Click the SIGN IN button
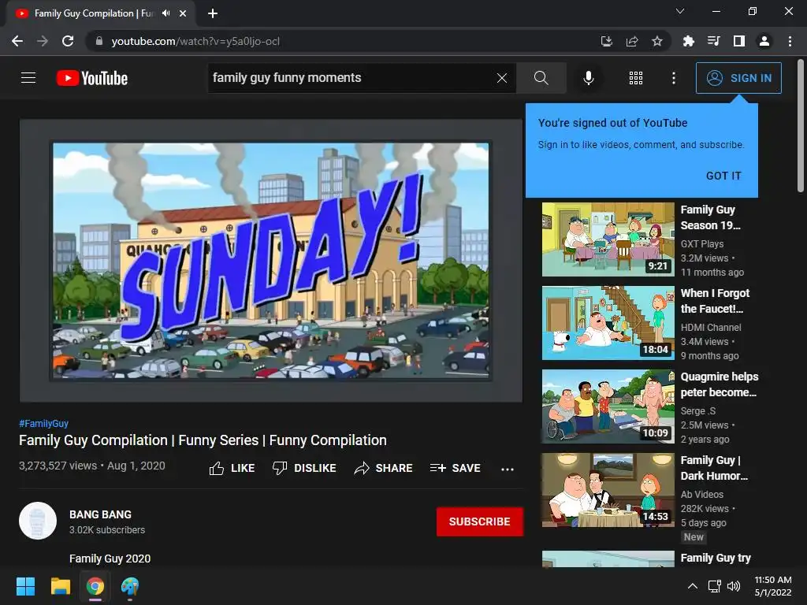This screenshot has height=605, width=807. pyautogui.click(x=738, y=78)
